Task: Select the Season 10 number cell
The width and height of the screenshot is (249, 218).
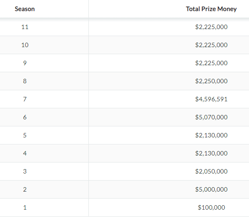Action: [x=25, y=45]
